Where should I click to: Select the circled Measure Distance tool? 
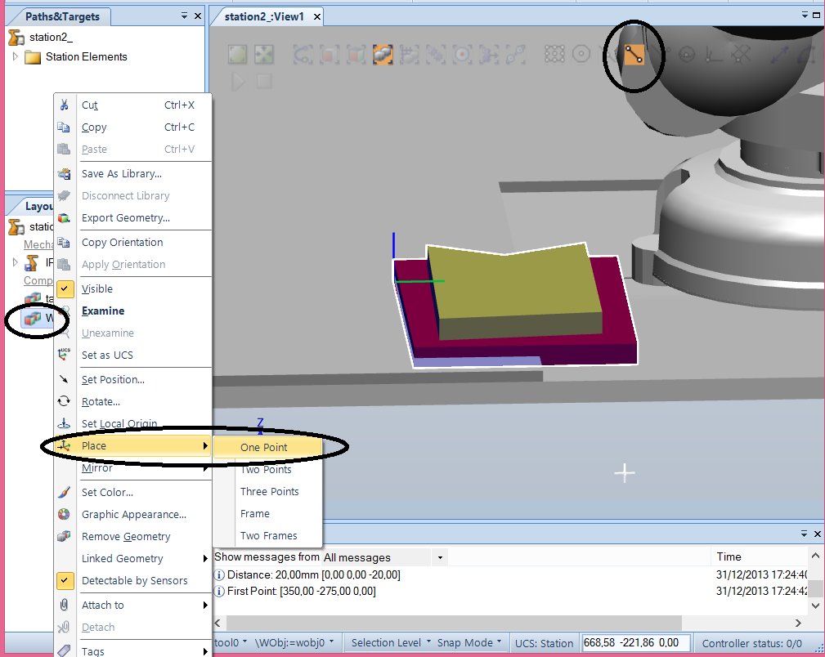(x=634, y=54)
